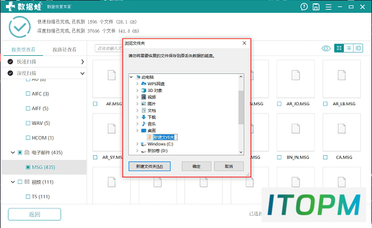Select 此电脑 root node in tree
The width and height of the screenshot is (372, 228).
147,77
